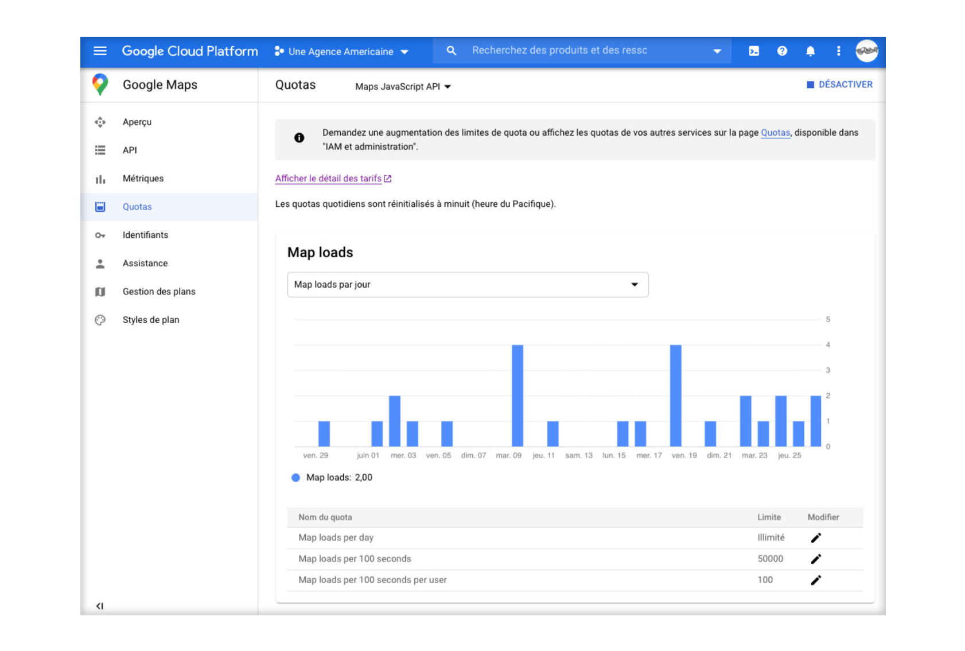Go to Aperçu in sidebar
Screen dimensions: 965x651
(x=137, y=122)
